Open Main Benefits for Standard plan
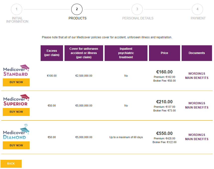The height and width of the screenshot is (169, 214). pyautogui.click(x=197, y=78)
